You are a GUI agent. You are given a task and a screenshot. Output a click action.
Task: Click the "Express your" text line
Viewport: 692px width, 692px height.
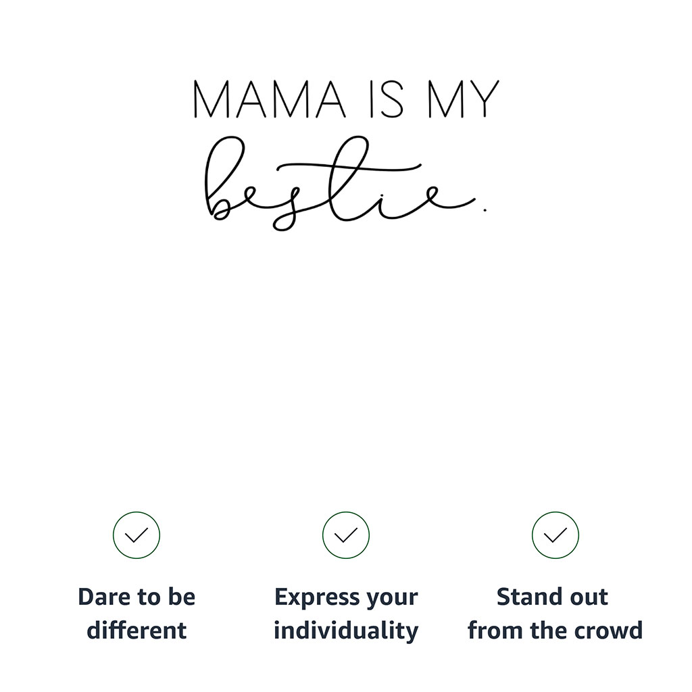pos(346,597)
